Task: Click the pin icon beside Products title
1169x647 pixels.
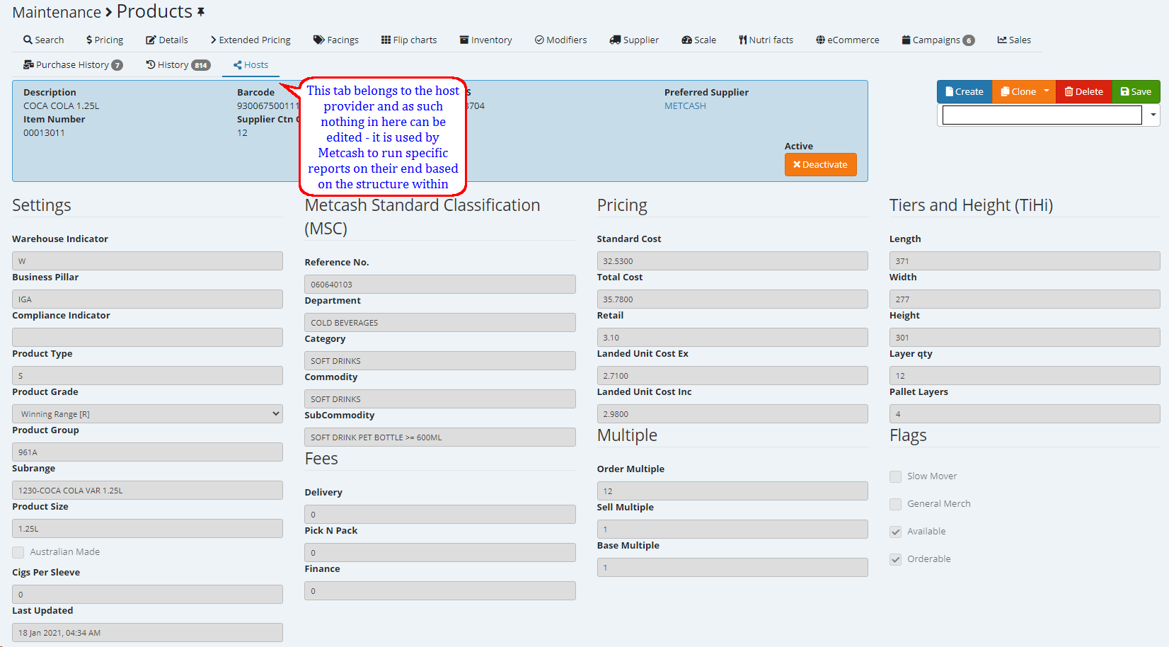Action: point(201,12)
